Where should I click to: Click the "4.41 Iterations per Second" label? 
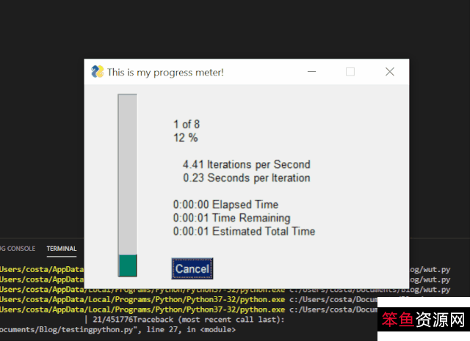coord(246,164)
